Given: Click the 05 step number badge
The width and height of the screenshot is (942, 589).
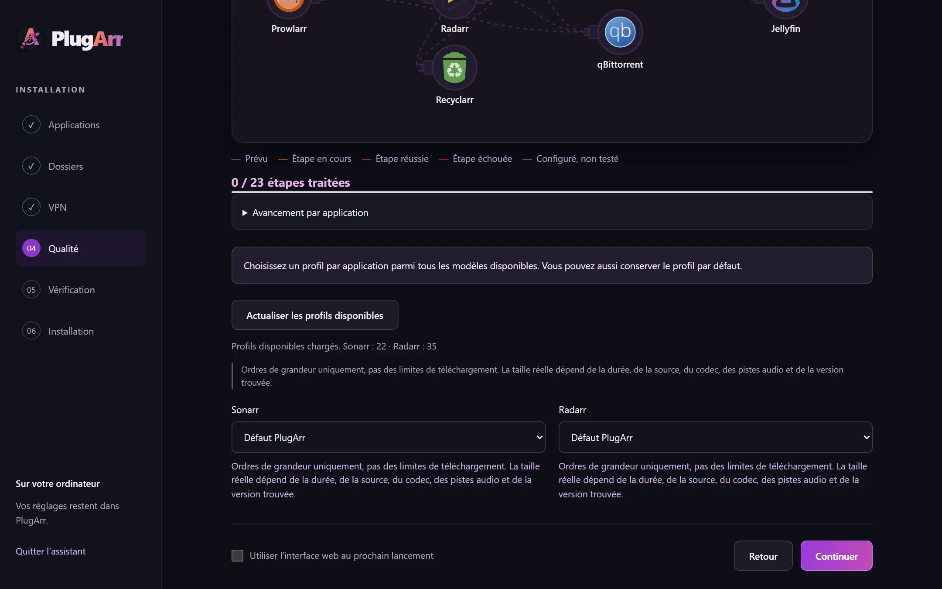Looking at the screenshot, I should coord(31,290).
